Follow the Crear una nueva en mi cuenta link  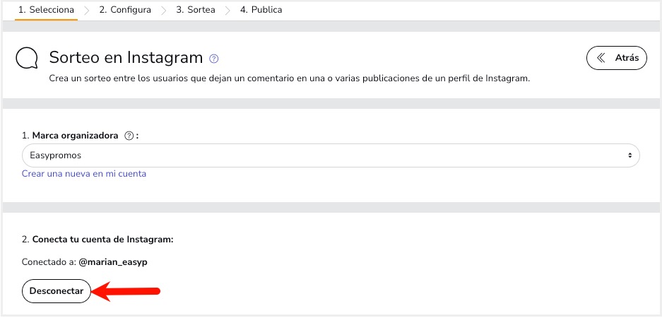click(x=84, y=174)
